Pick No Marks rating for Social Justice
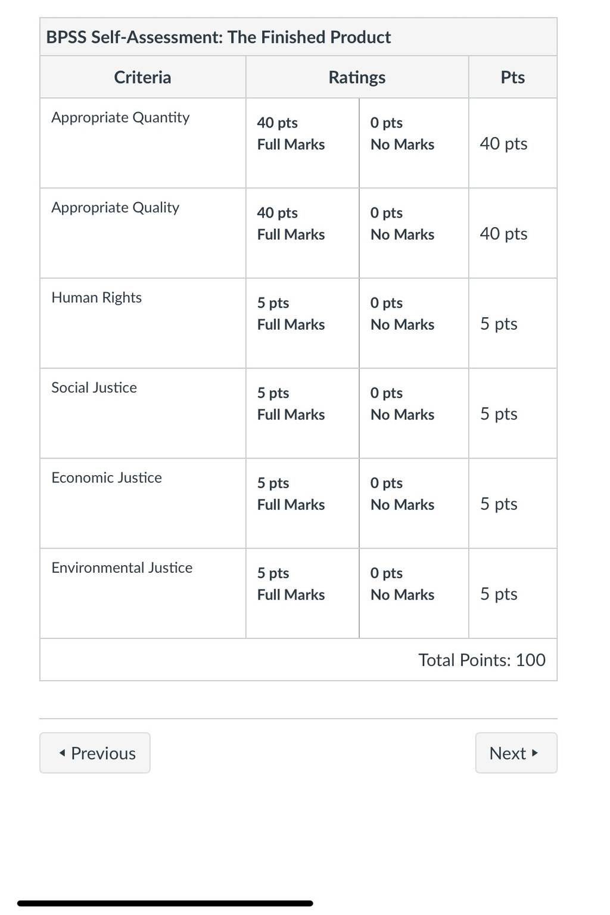610x915 pixels. [414, 413]
